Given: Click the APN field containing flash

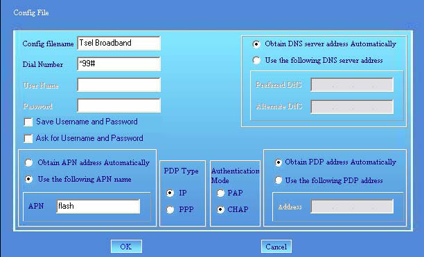Looking at the screenshot, I should tap(98, 207).
